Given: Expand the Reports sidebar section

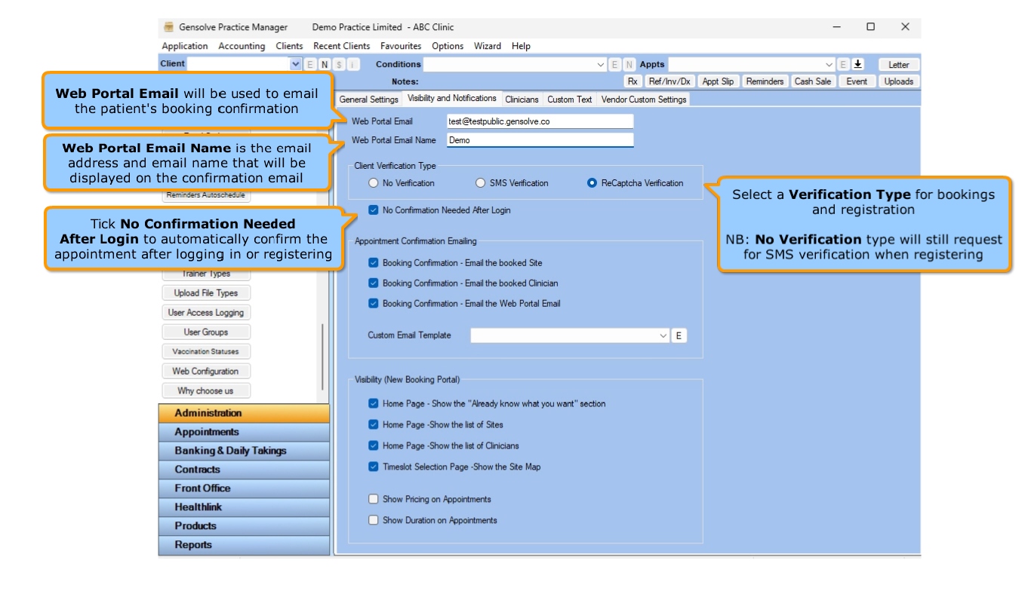Looking at the screenshot, I should pos(244,545).
